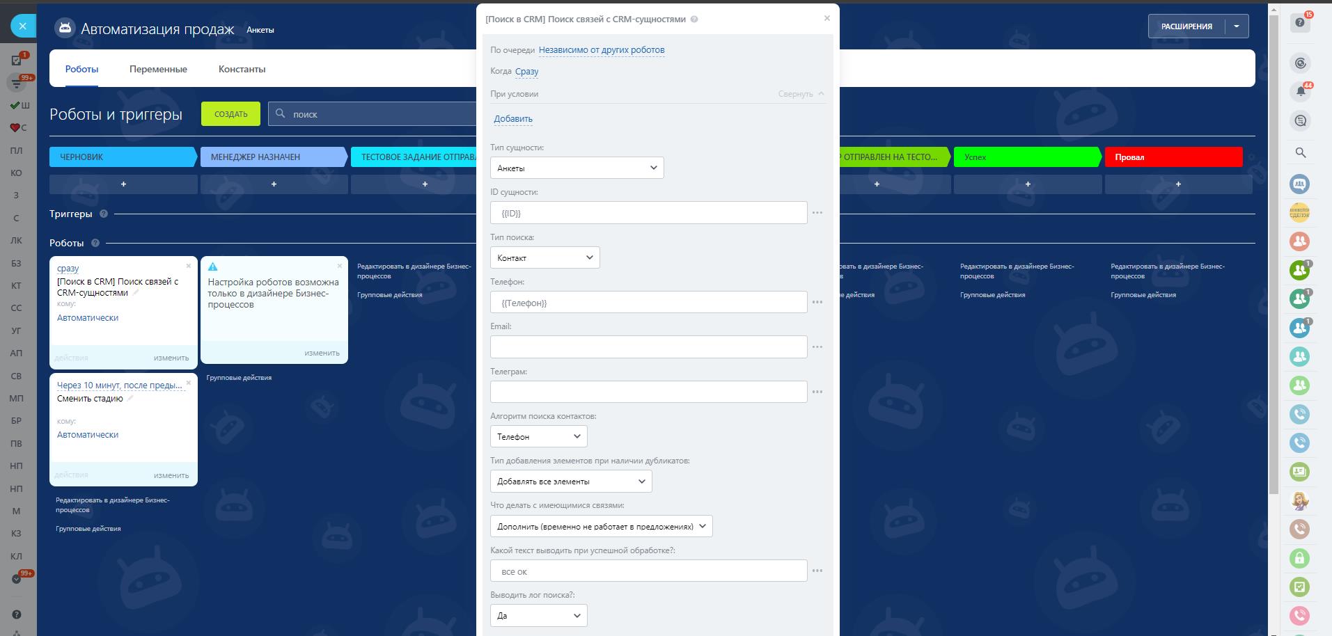Viewport: 1332px width, 636px height.
Task: Click the left sidebar question mark help icon
Action: coord(17,614)
